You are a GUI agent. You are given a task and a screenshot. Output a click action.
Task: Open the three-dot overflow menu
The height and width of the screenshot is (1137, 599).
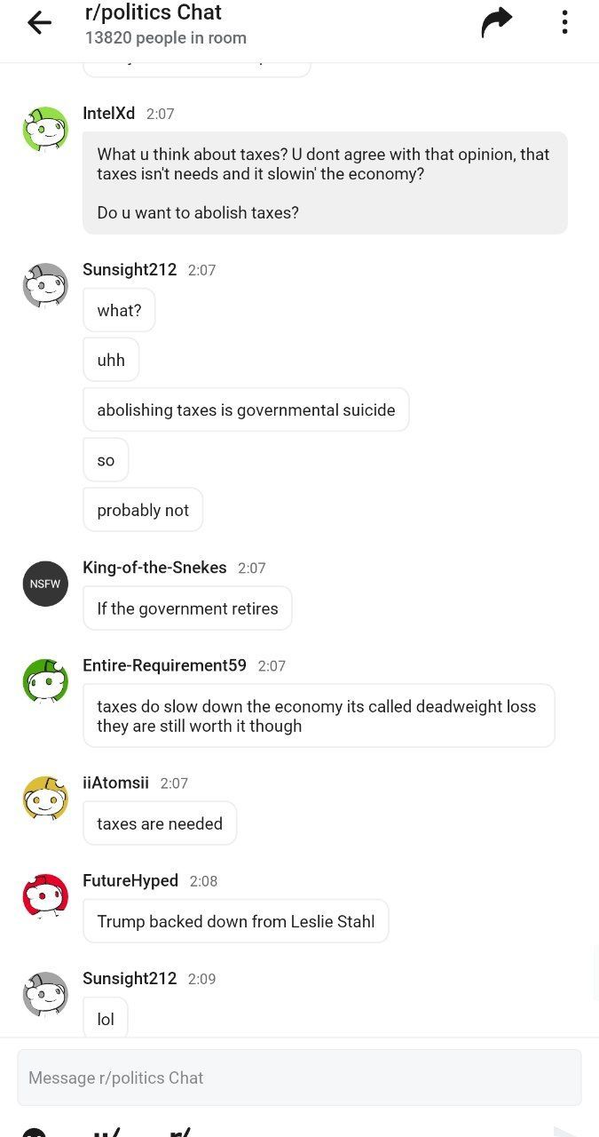point(564,22)
